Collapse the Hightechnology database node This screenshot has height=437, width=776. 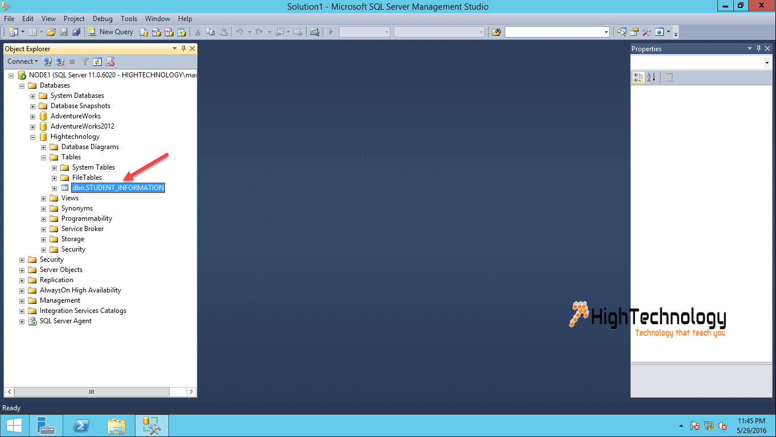[x=32, y=137]
